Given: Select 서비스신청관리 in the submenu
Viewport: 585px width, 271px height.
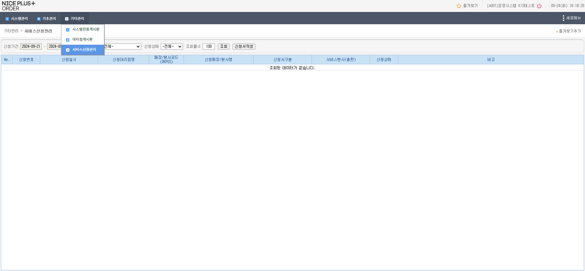Looking at the screenshot, I should click(x=84, y=50).
